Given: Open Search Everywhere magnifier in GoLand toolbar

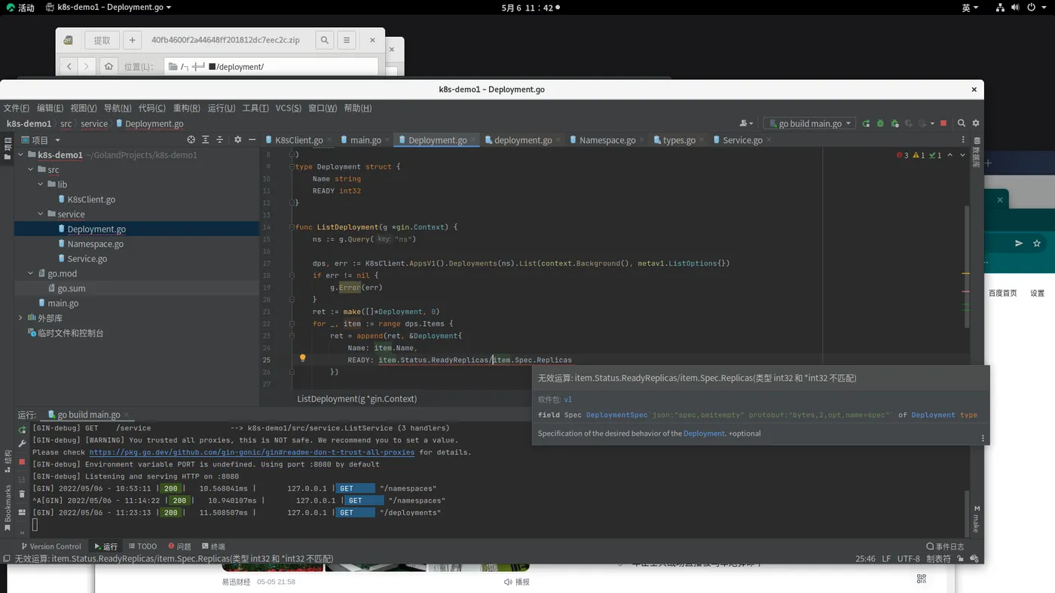Looking at the screenshot, I should click(962, 123).
